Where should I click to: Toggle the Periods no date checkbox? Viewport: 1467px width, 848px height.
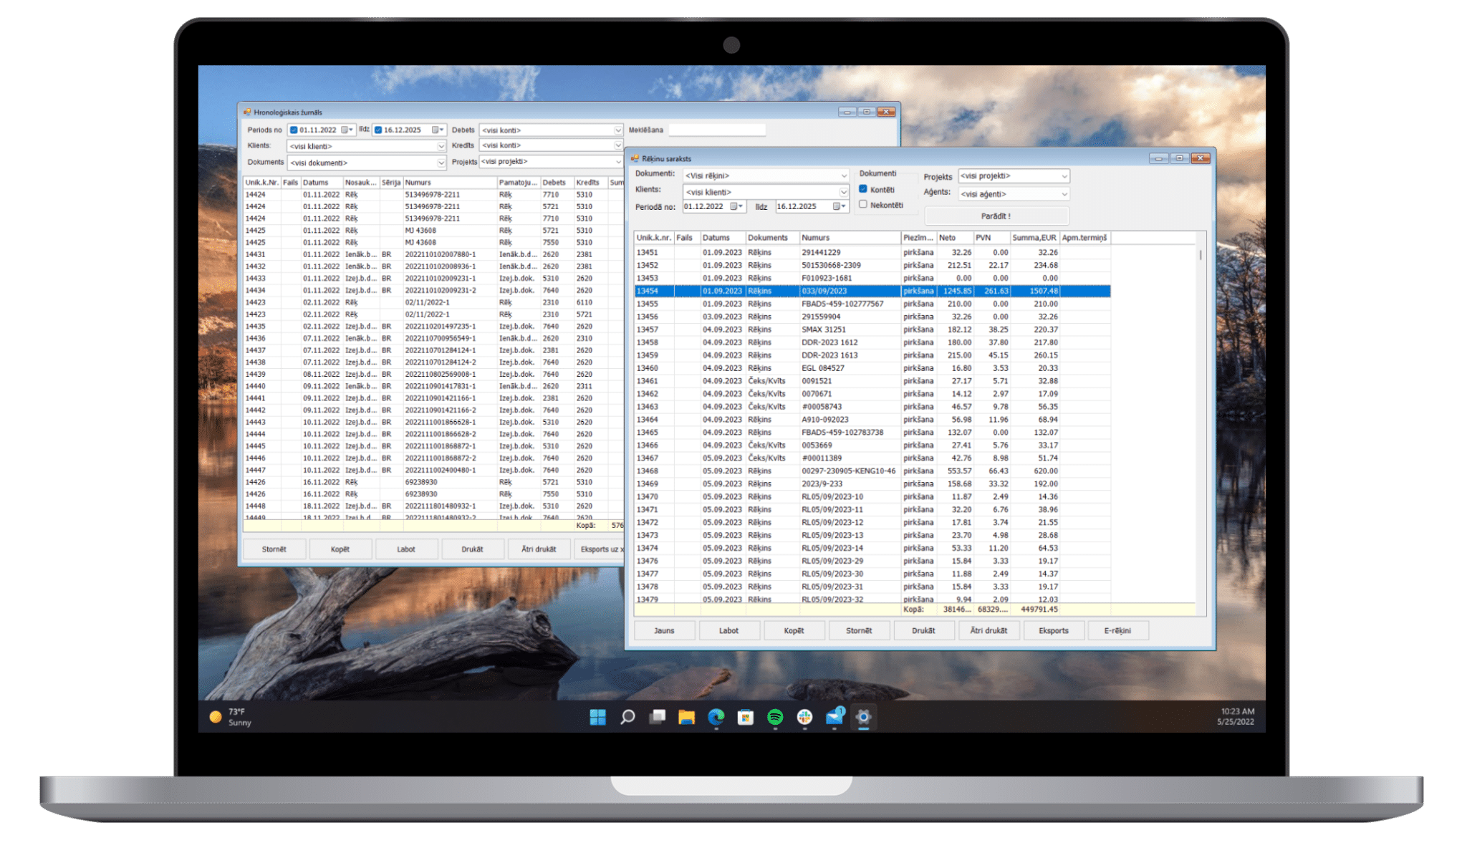[294, 130]
